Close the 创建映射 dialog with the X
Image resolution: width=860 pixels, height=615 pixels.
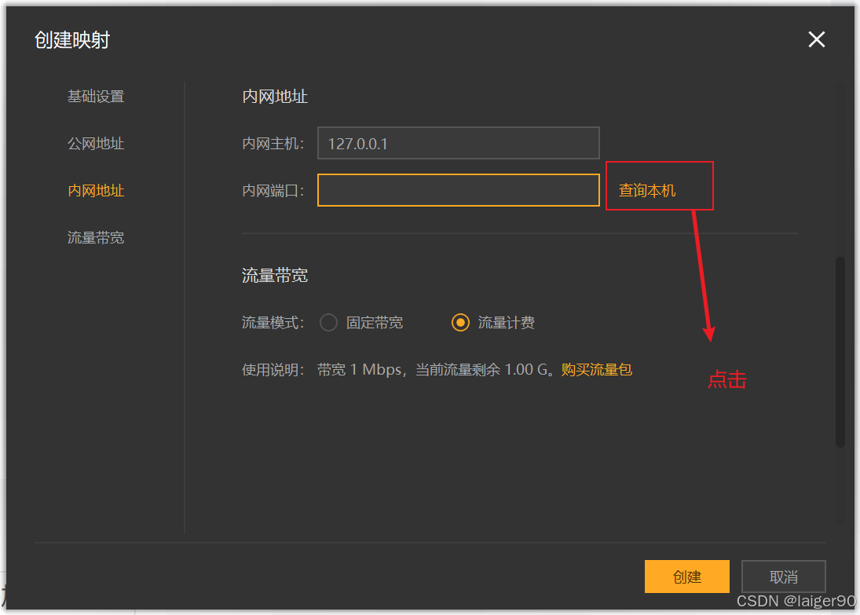click(816, 39)
